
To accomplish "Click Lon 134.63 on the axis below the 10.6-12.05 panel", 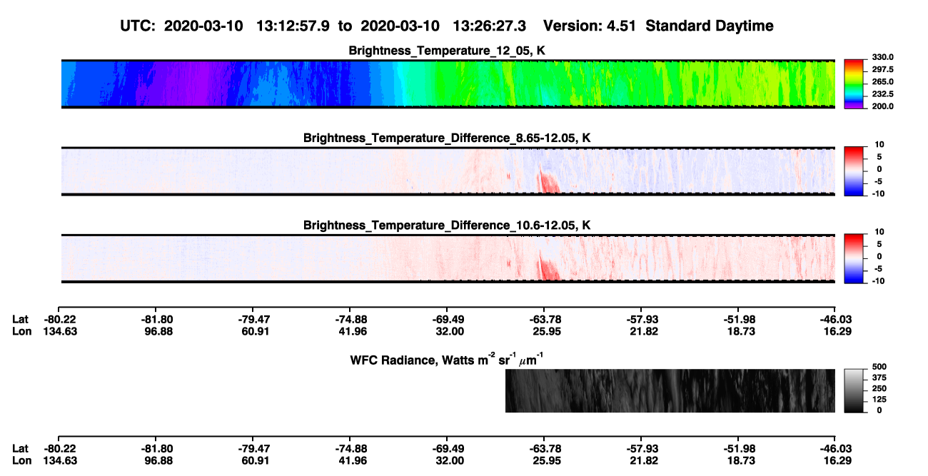I will pyautogui.click(x=61, y=331).
